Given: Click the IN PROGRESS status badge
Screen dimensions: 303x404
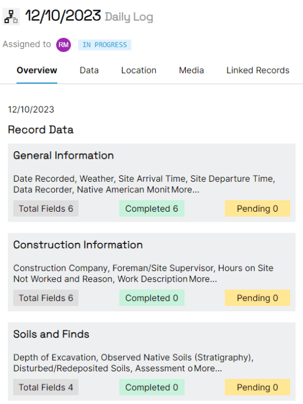Looking at the screenshot, I should pyautogui.click(x=104, y=45).
